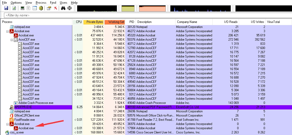
Task: Click the binoculars Find handle icon
Action: [x=63, y=8]
